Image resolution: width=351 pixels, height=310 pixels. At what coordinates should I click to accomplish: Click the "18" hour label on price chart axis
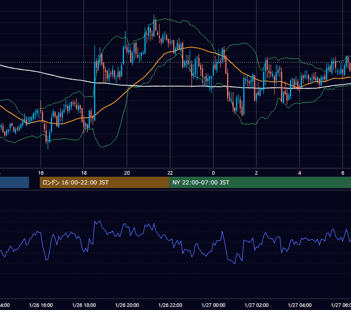pyautogui.click(x=84, y=173)
